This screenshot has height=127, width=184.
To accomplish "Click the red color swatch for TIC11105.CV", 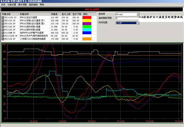I will 87,18.
